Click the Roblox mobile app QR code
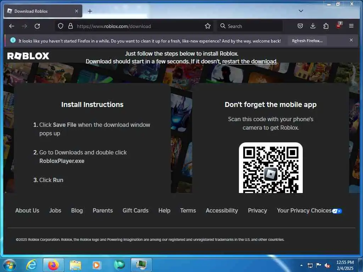Screen dimensions: 363x272 [x=270, y=168]
